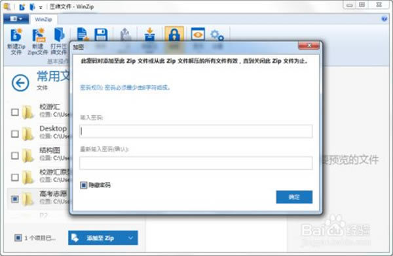
Task: Click the extract-to-box download icon
Action: click(149, 34)
